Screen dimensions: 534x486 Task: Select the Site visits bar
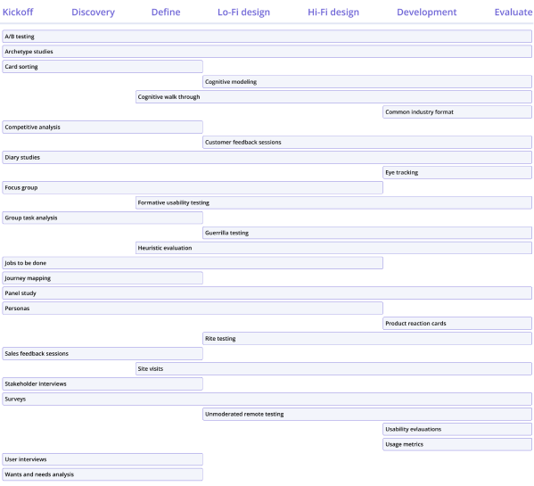(x=333, y=369)
